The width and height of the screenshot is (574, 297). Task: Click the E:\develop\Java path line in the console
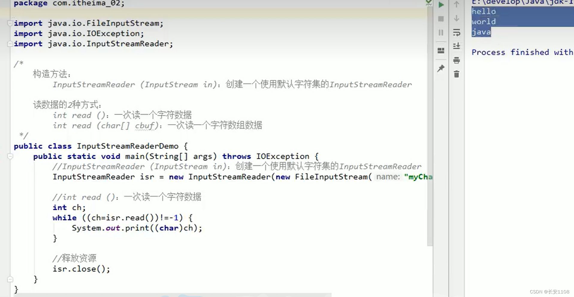pyautogui.click(x=522, y=2)
